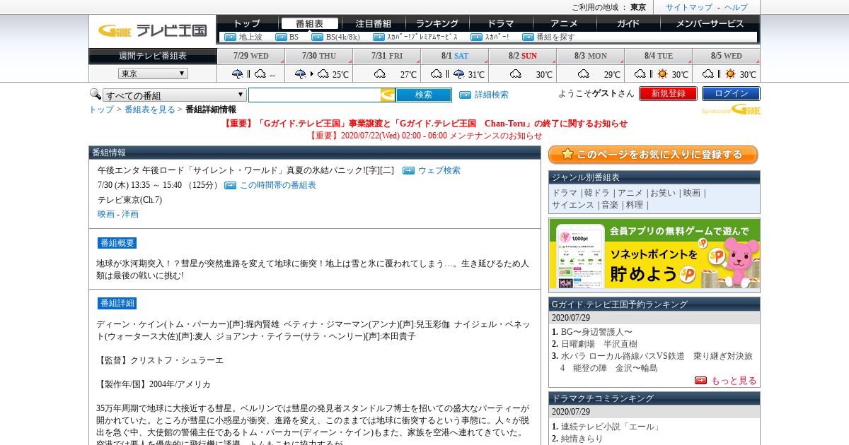Select the 7/29 WED date tab
This screenshot has height=445, width=849.
[250, 56]
